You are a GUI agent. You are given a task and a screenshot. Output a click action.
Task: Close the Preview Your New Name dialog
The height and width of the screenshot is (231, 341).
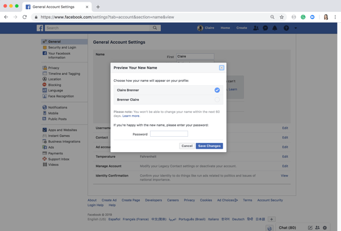(222, 68)
